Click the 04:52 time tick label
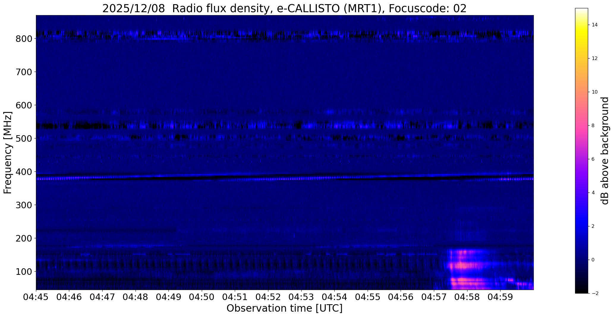 (x=268, y=297)
